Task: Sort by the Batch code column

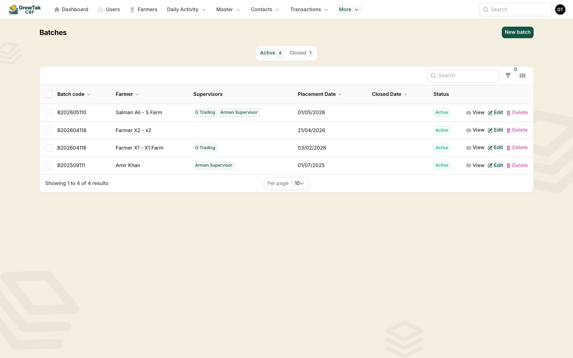Action: pos(74,94)
